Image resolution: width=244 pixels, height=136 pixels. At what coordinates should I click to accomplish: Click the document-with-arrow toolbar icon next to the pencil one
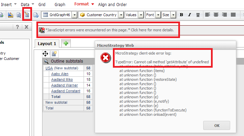point(19,15)
